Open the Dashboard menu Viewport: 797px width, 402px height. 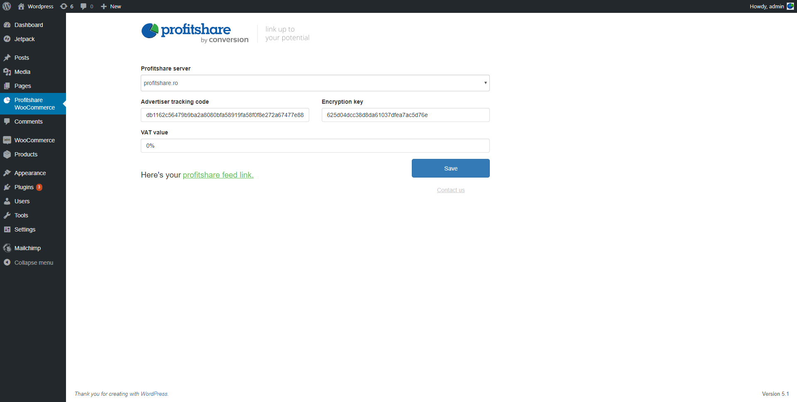[29, 25]
